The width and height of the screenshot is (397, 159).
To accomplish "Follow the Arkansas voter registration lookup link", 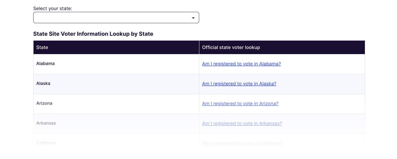I will pos(242,123).
